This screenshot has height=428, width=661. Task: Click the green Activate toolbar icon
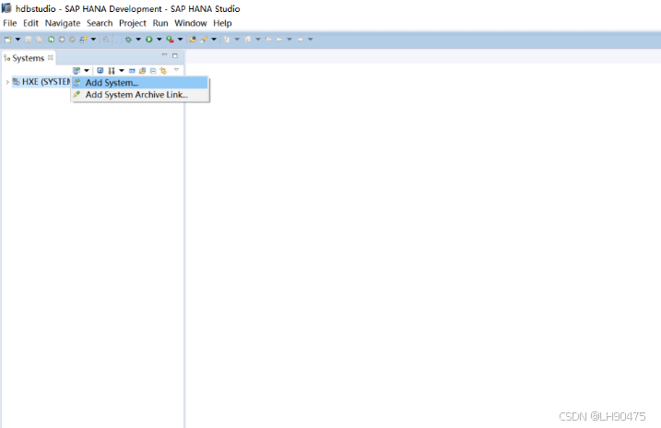click(x=51, y=40)
